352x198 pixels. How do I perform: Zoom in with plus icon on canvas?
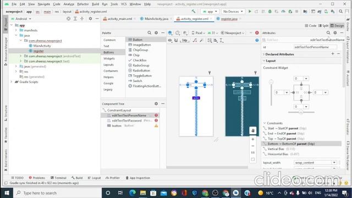coord(253,139)
